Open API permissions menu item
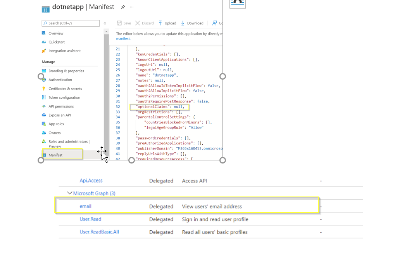This screenshot has height=261, width=414. pyautogui.click(x=61, y=106)
